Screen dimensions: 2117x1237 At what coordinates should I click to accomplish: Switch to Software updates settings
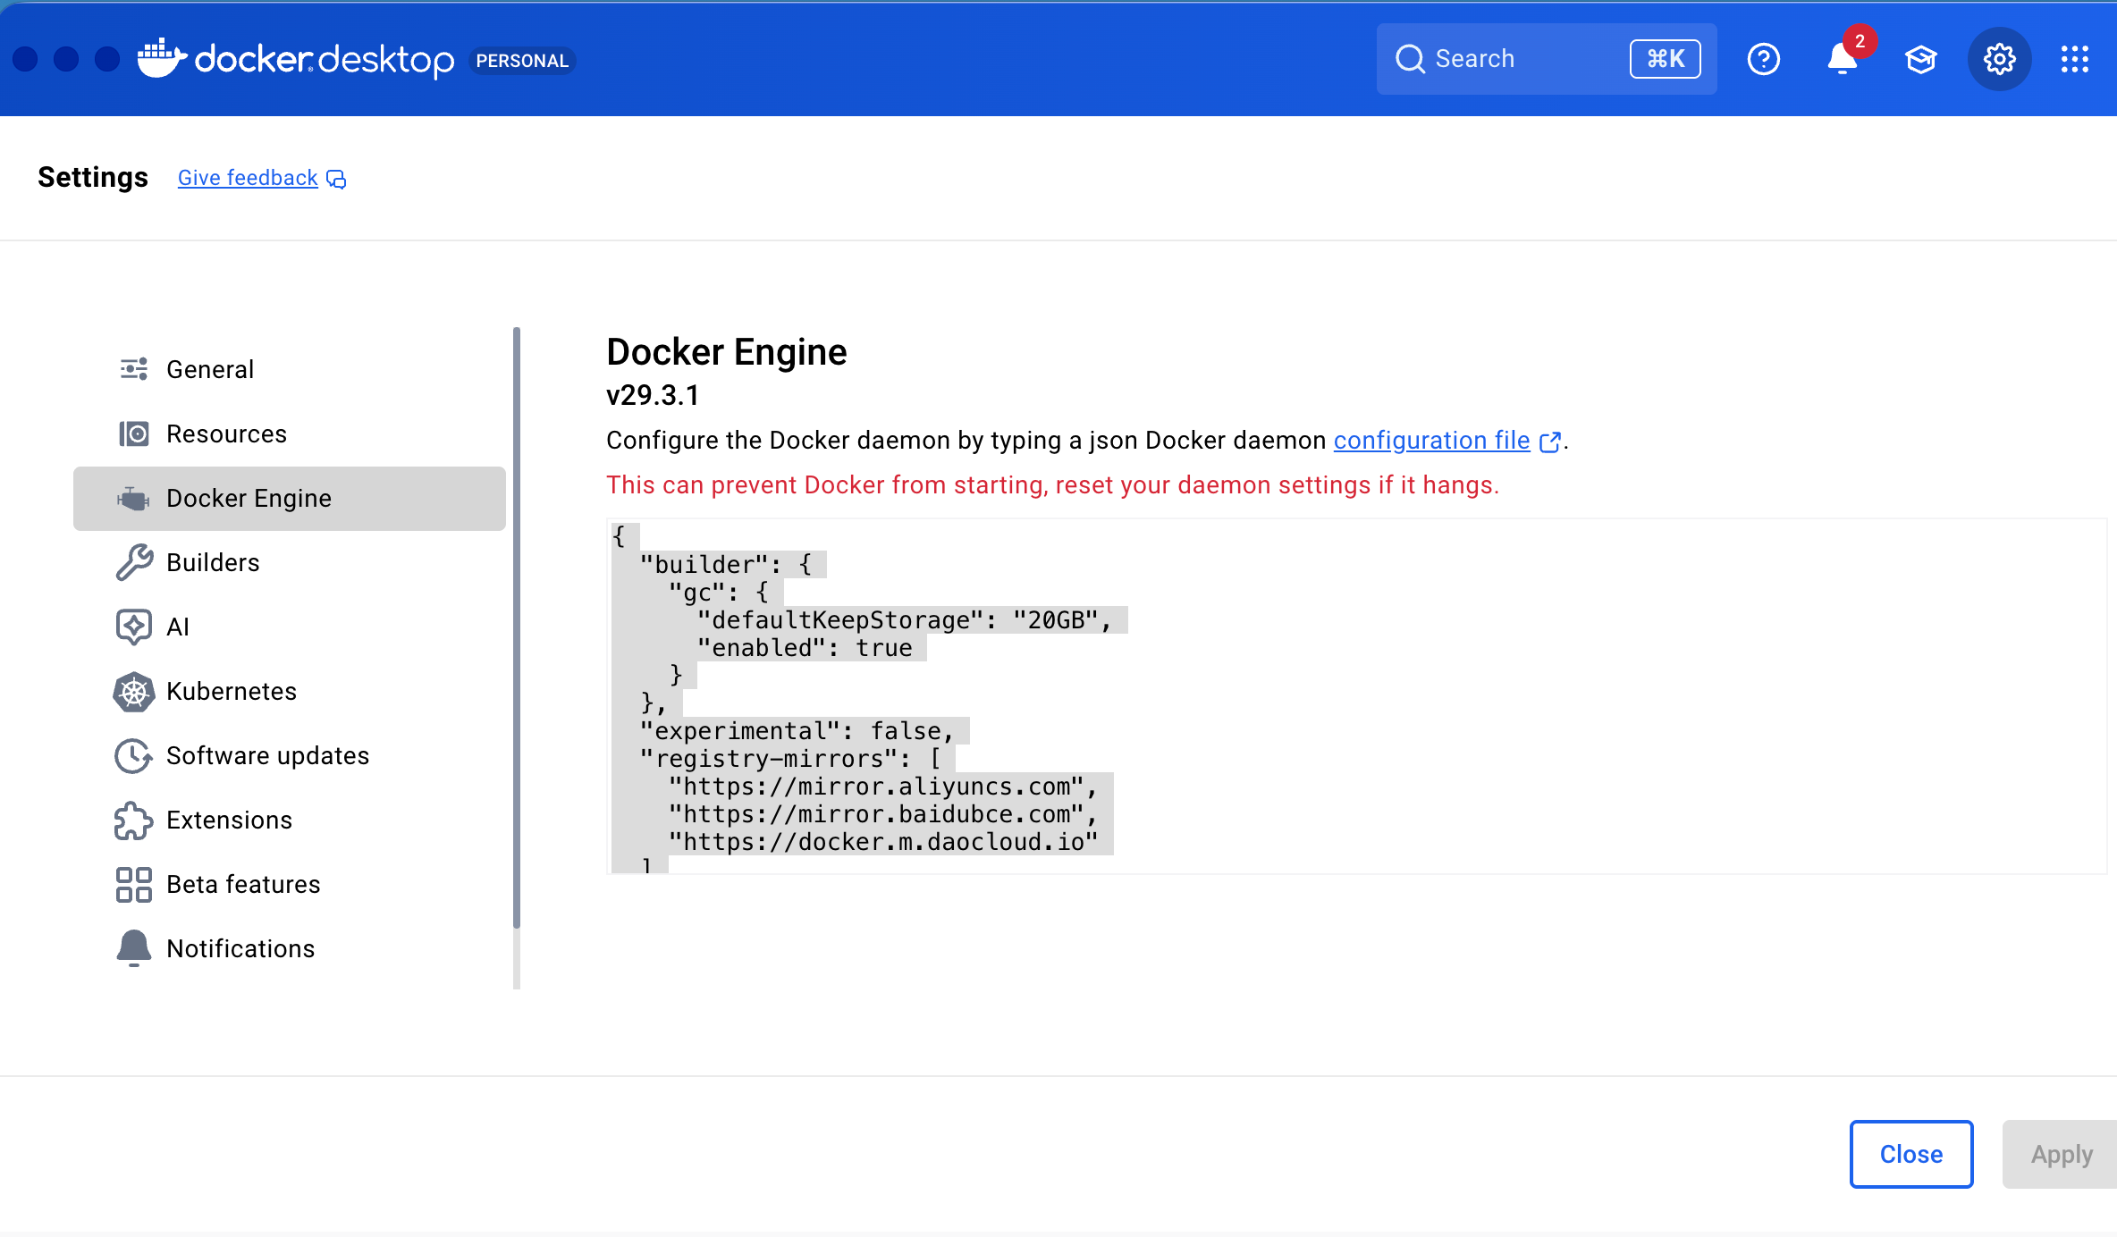click(x=290, y=755)
